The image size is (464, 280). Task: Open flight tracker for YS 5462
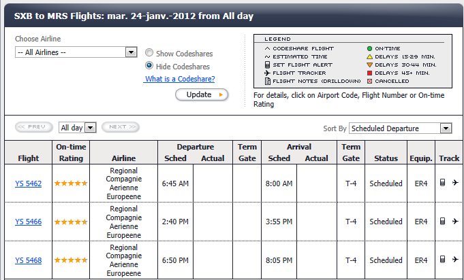(455, 183)
